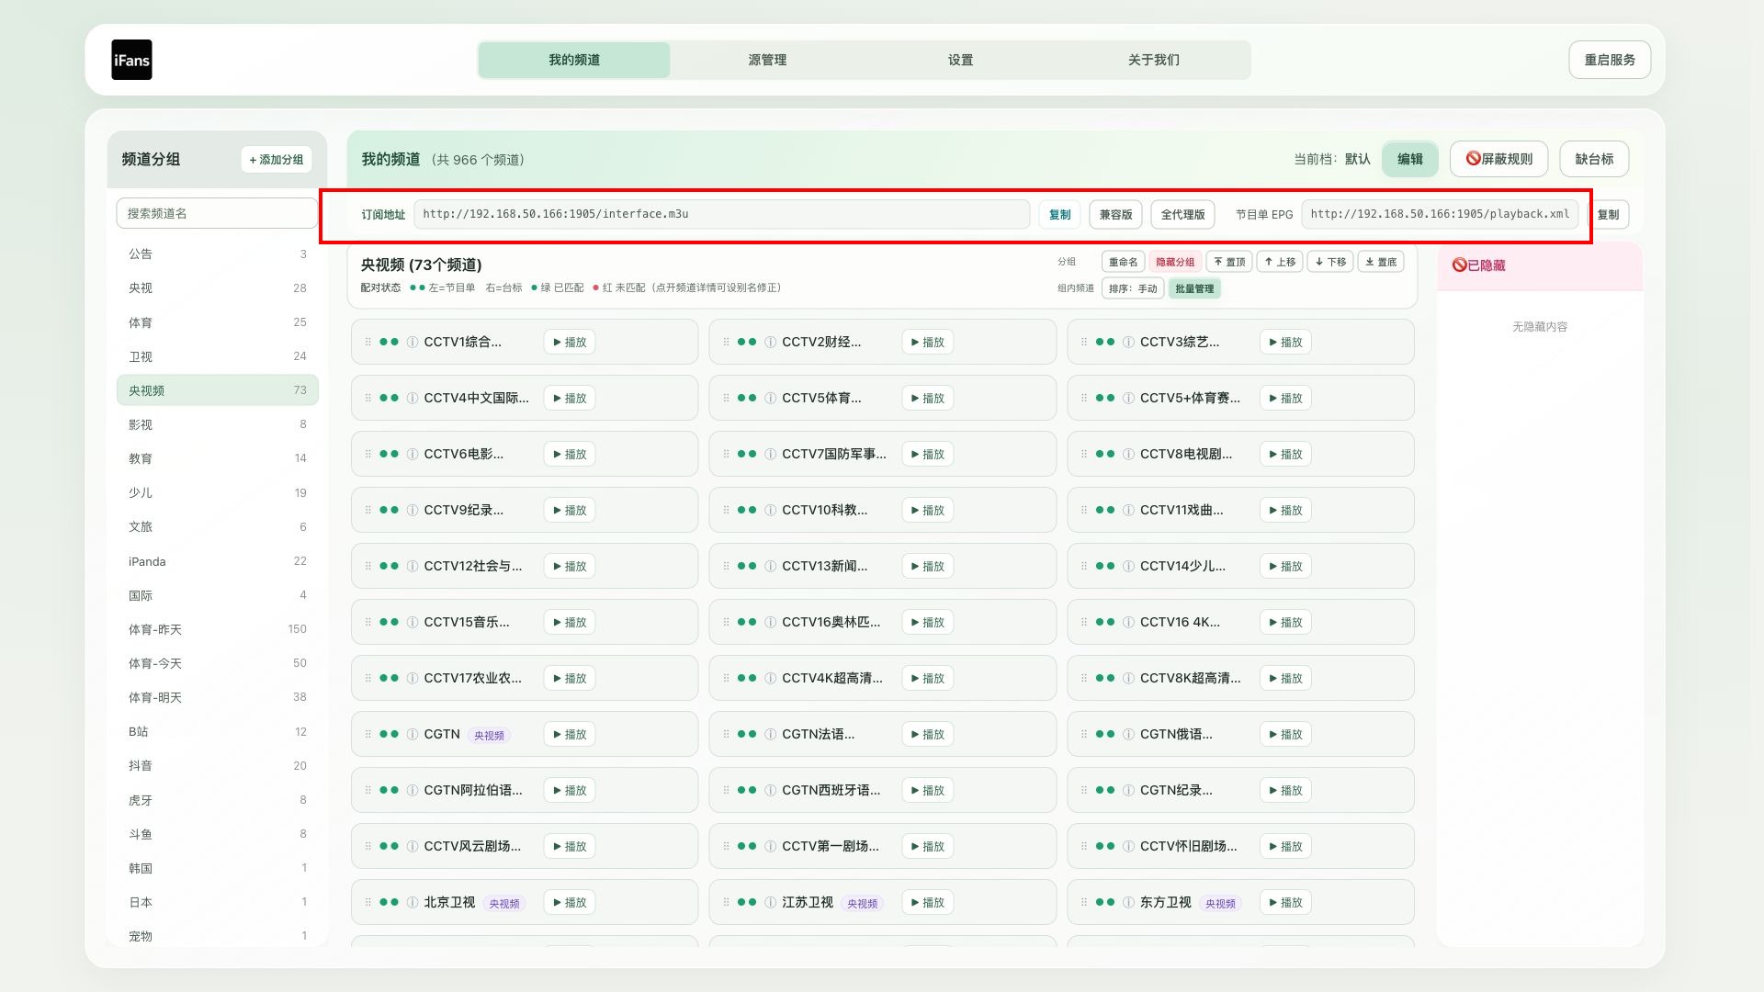Select the 卫视 group in sidebar

(218, 356)
